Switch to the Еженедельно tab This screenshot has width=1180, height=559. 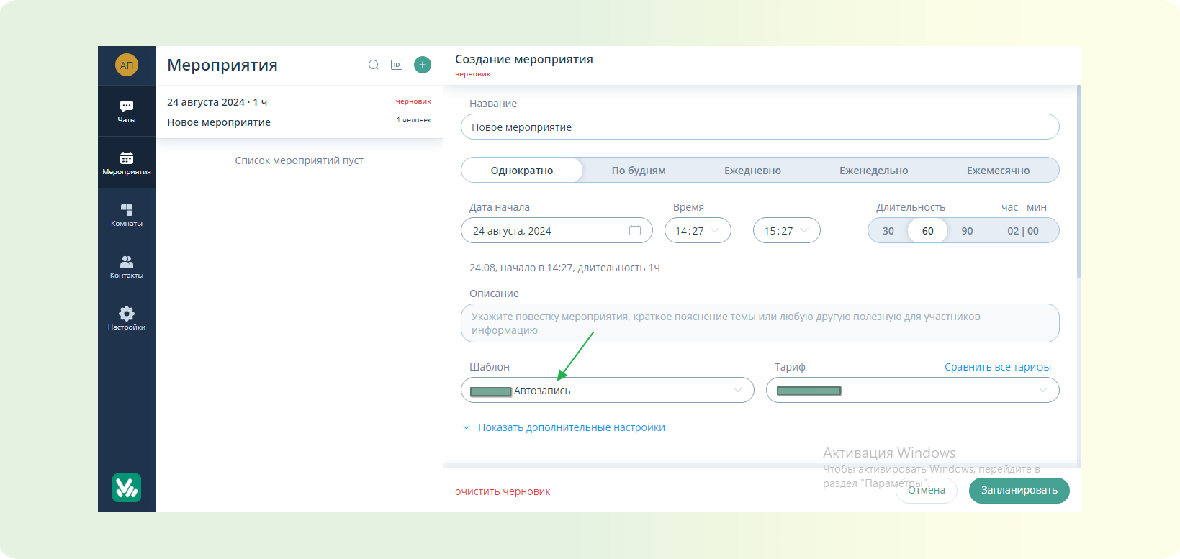873,171
